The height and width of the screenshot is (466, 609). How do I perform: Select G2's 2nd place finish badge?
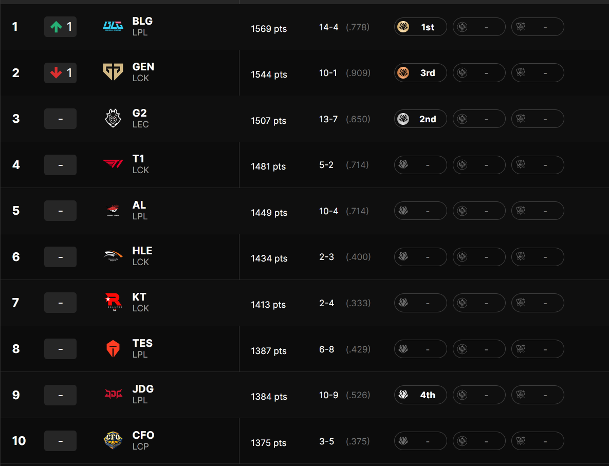tap(420, 119)
